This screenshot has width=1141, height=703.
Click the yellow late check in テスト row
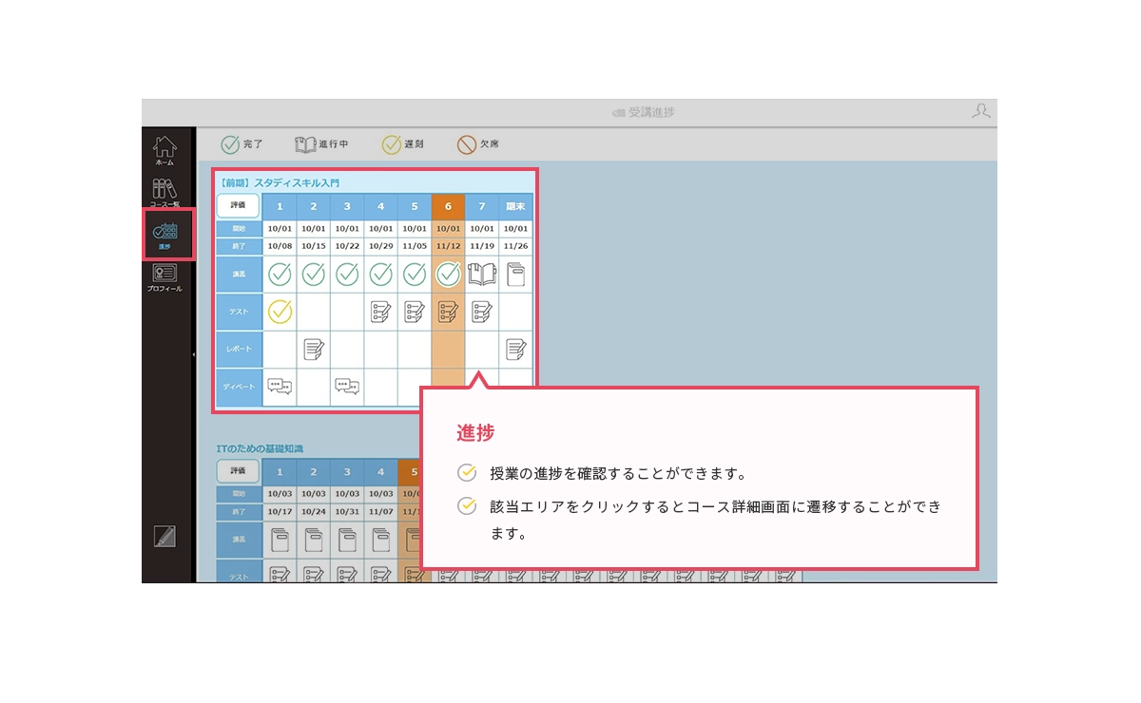click(280, 312)
